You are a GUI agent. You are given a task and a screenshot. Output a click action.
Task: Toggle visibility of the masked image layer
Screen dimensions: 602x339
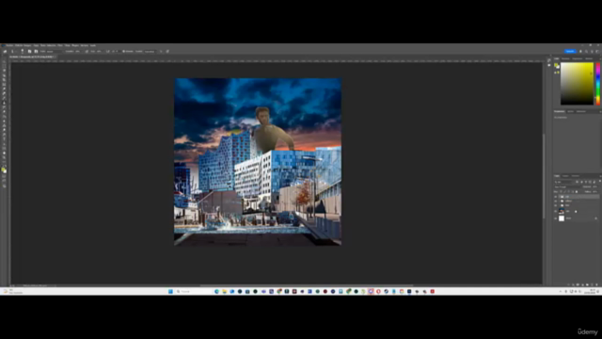[x=555, y=211]
